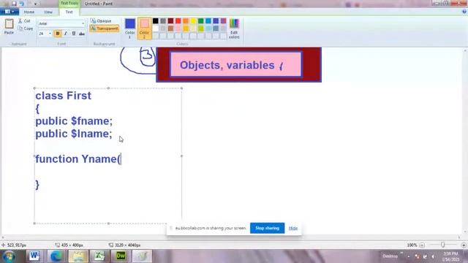The height and width of the screenshot is (263, 468).
Task: Pick the orange palette color
Action: pyautogui.click(x=186, y=21)
